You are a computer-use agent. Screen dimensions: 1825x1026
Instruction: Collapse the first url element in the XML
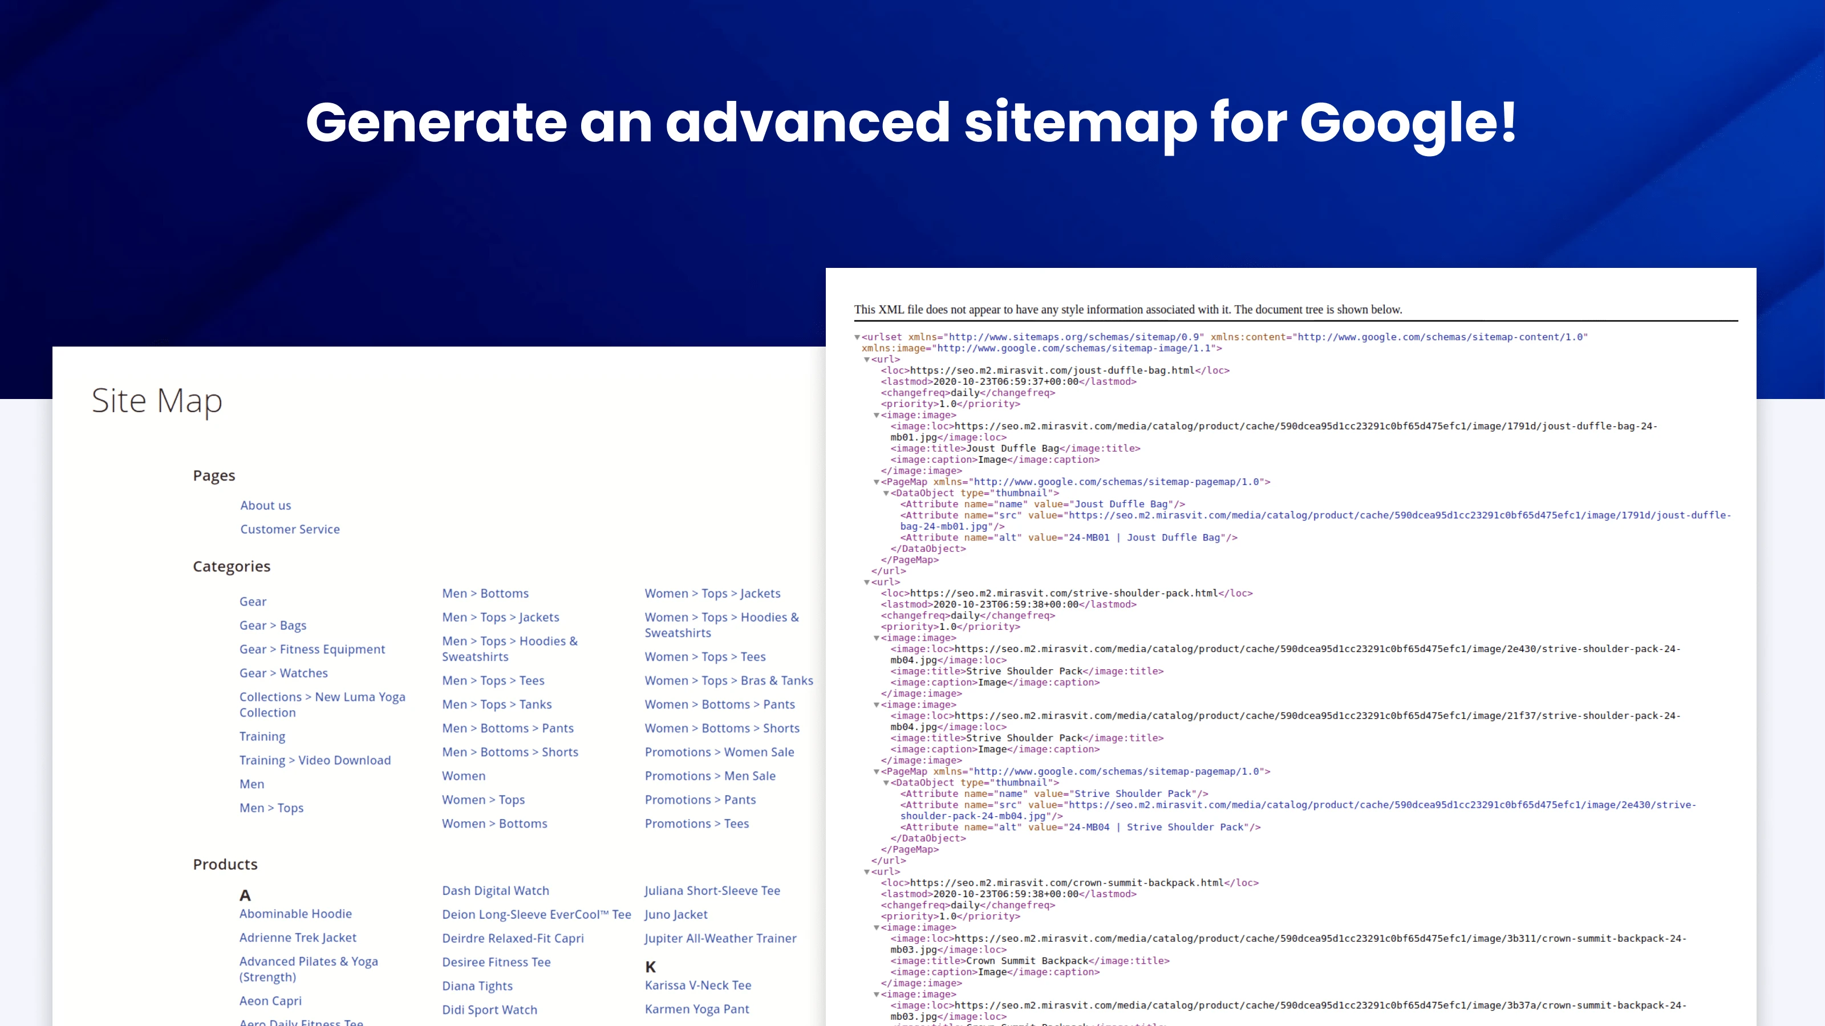866,359
